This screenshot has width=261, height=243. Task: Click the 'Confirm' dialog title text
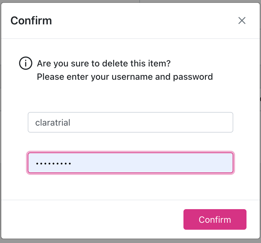tap(31, 21)
